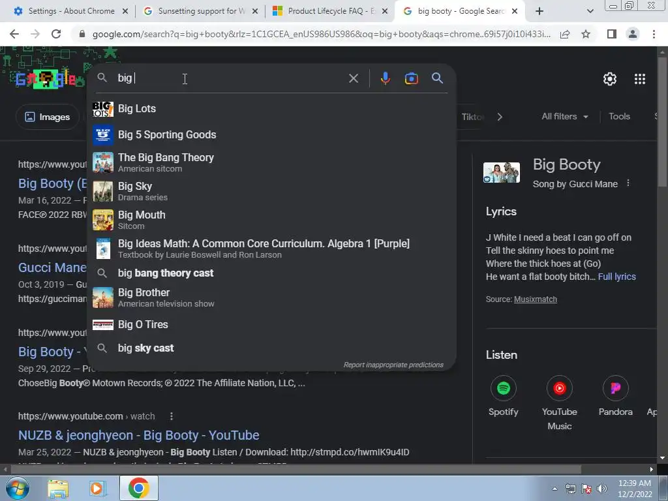668x501 pixels.
Task: Click Chrome icon in taskbar
Action: point(138,488)
